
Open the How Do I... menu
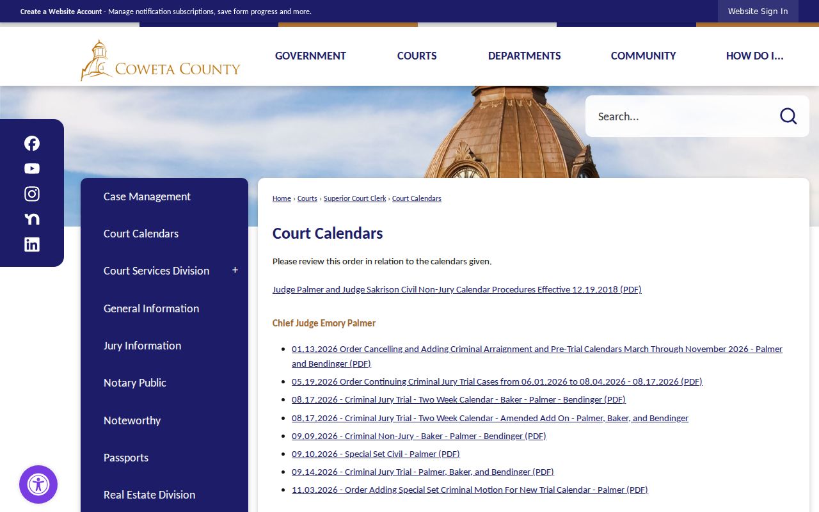pos(755,56)
